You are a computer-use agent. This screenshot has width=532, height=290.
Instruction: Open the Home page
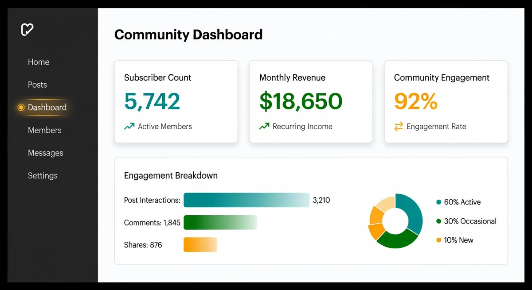coord(39,62)
